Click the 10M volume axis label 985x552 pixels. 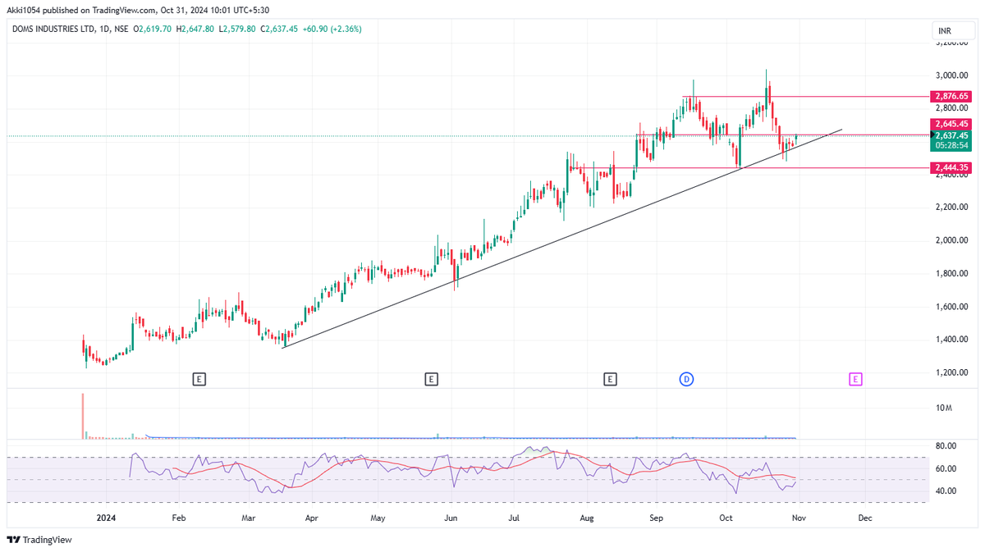coord(943,408)
